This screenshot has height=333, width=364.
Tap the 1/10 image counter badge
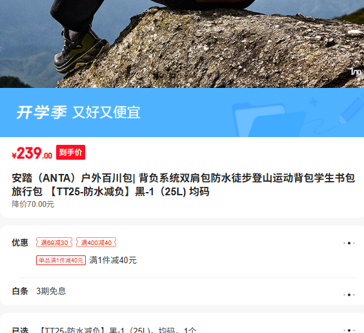(356, 71)
